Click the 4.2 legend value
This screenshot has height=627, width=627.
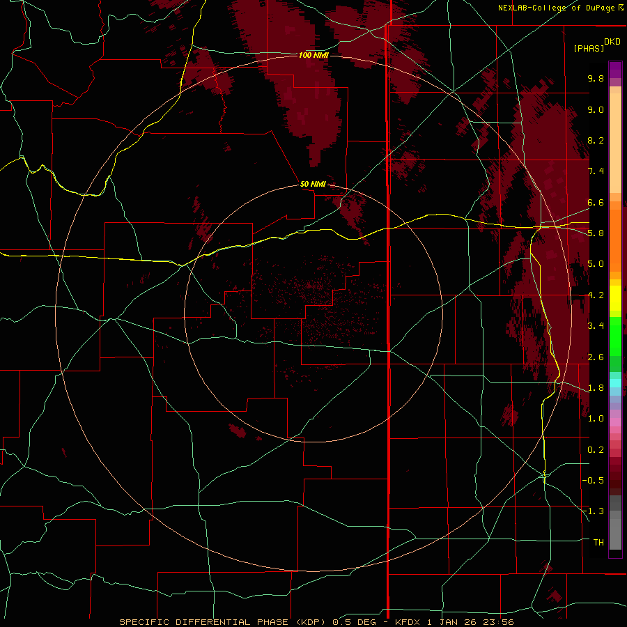pyautogui.click(x=596, y=295)
